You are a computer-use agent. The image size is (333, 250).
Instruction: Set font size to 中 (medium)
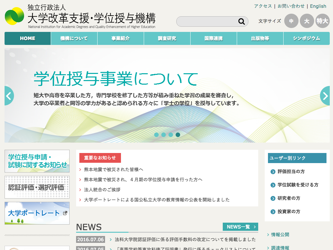coord(291,21)
